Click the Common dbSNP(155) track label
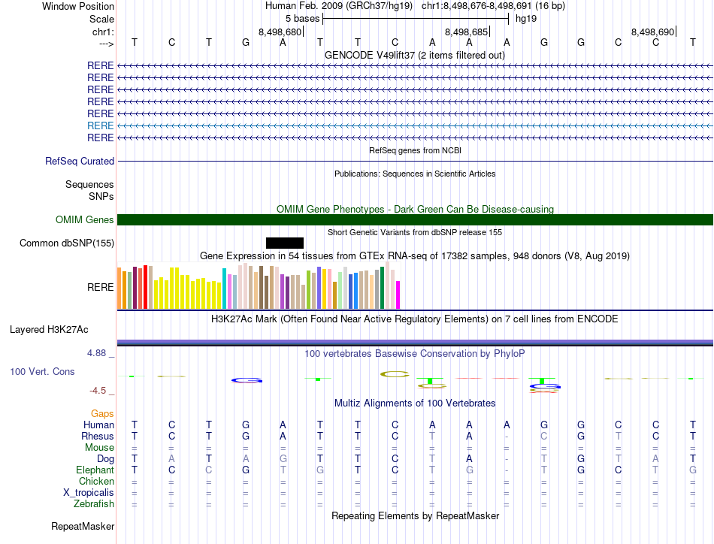Image resolution: width=714 pixels, height=544 pixels. [67, 243]
